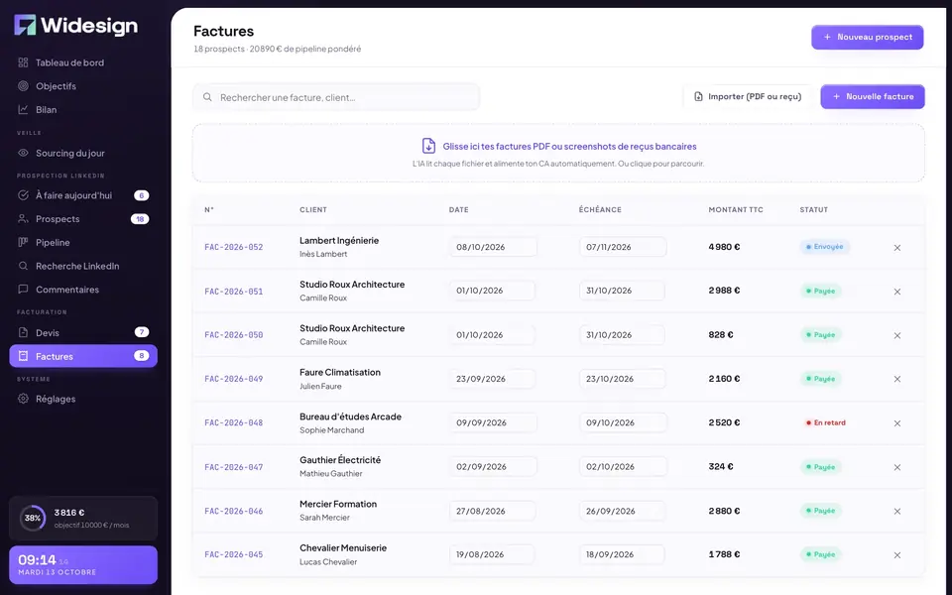Change the Payée status of FAC-2026-050
The width and height of the screenshot is (952, 595).
pos(820,334)
